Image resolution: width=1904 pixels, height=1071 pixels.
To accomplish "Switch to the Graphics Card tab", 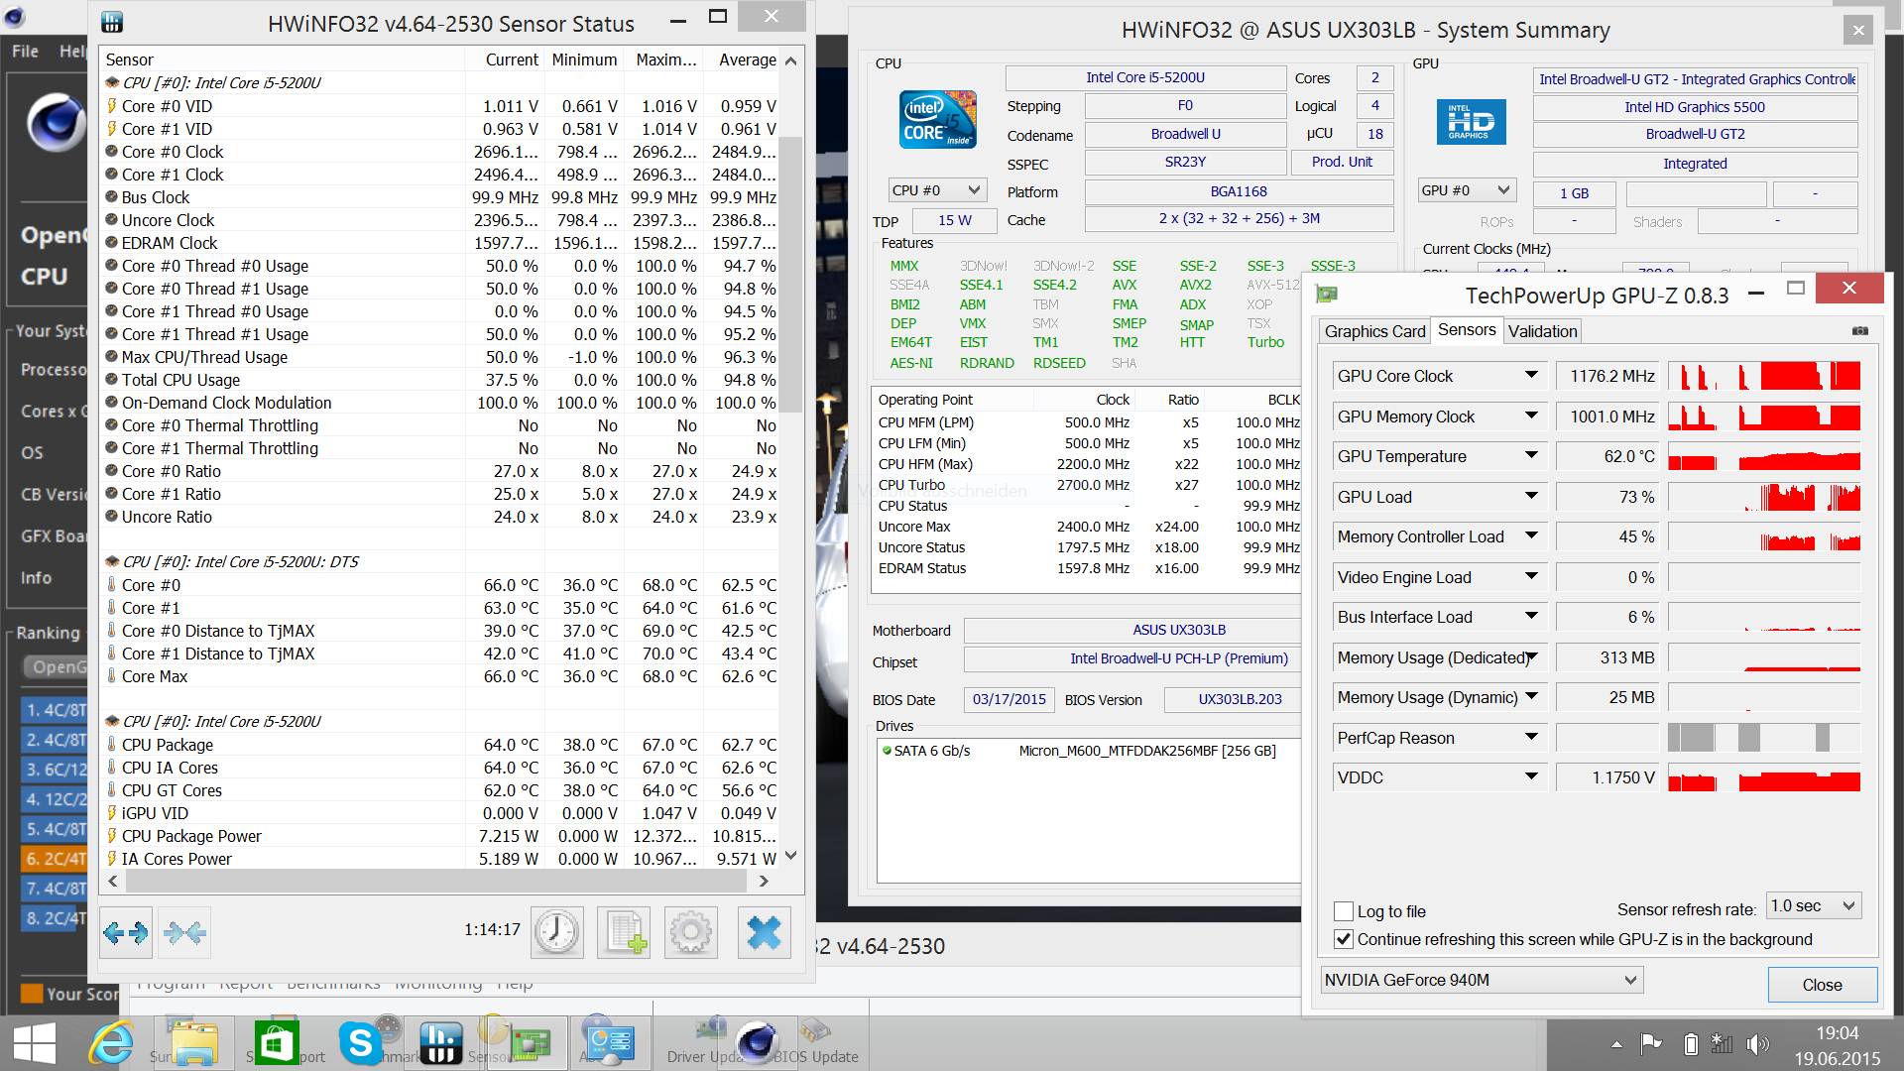I will [1374, 331].
